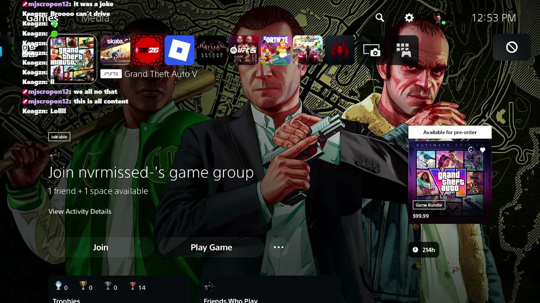The height and width of the screenshot is (303, 540).
Task: Open the Batman Arkham Knight tile
Action: pos(211,50)
